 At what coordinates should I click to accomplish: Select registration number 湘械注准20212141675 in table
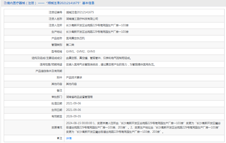pyautogui.click(x=80, y=12)
